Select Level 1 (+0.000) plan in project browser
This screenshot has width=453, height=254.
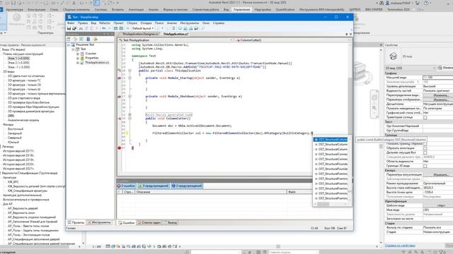[18, 58]
